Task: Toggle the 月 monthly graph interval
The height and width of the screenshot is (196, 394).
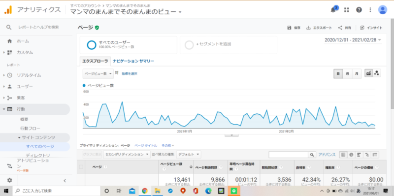Action: [357, 74]
